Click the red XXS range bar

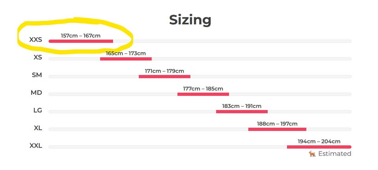pyautogui.click(x=81, y=41)
